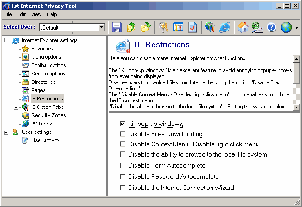Click the User settings person icon

(x=15, y=132)
